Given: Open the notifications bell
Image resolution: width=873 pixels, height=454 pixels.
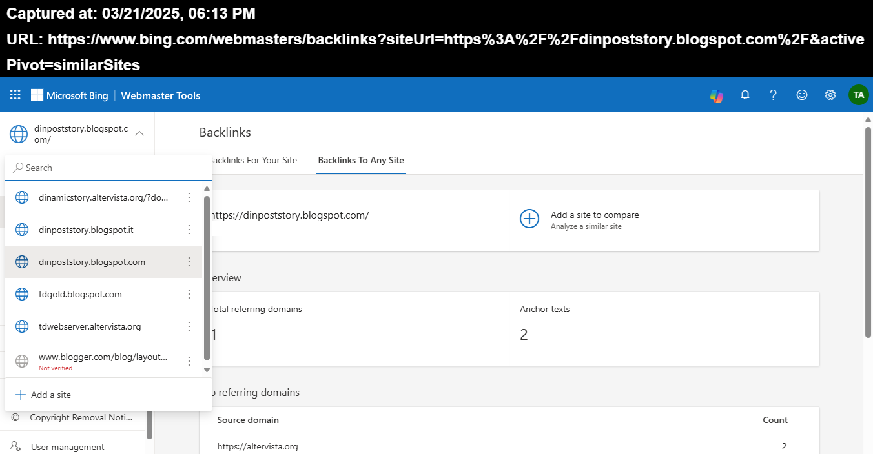Looking at the screenshot, I should [x=745, y=95].
